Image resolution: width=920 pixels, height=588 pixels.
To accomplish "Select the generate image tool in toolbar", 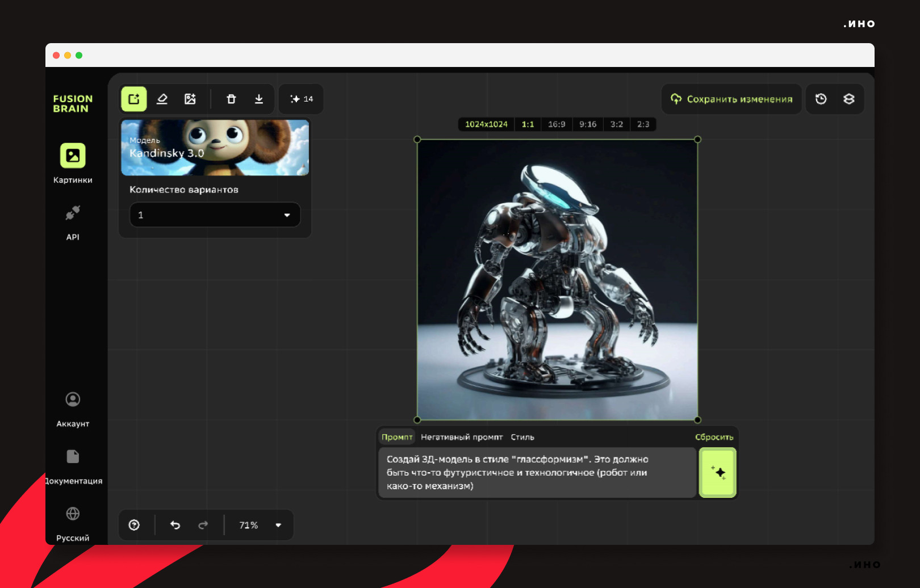I will [x=134, y=99].
